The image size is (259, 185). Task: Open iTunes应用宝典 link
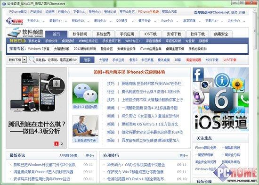pyautogui.click(x=151, y=49)
